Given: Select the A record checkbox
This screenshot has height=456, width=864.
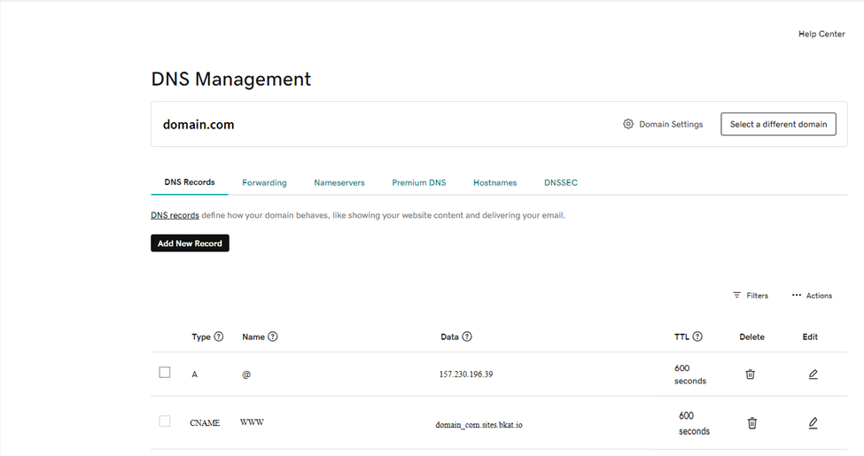Looking at the screenshot, I should click(165, 373).
